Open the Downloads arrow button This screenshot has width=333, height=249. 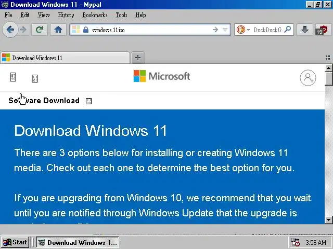(305, 30)
